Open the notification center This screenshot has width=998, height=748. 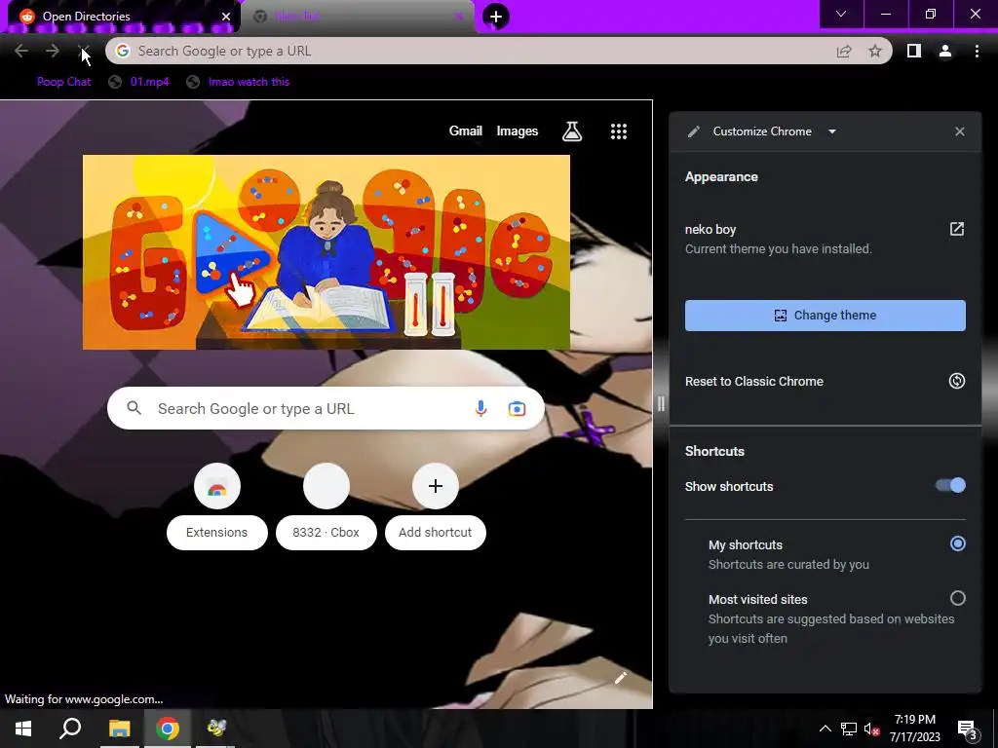click(x=967, y=729)
